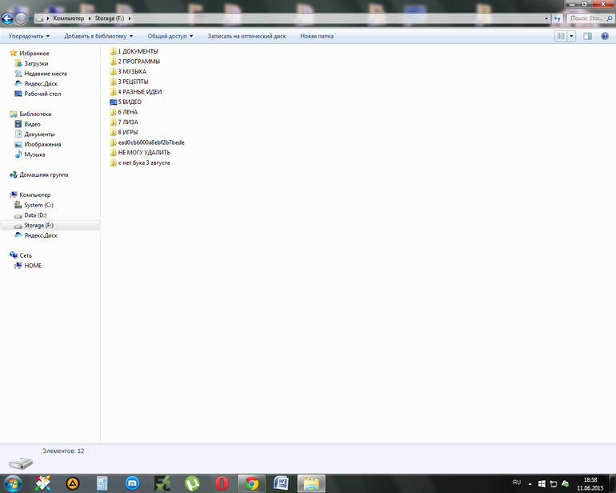Refresh the folder with the address bar button
The image size is (616, 493).
point(557,18)
